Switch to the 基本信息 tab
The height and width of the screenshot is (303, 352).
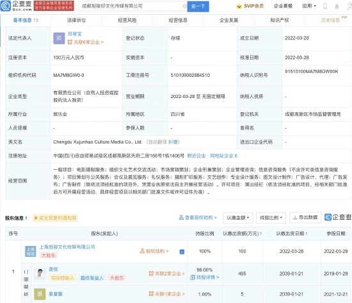tap(26, 20)
